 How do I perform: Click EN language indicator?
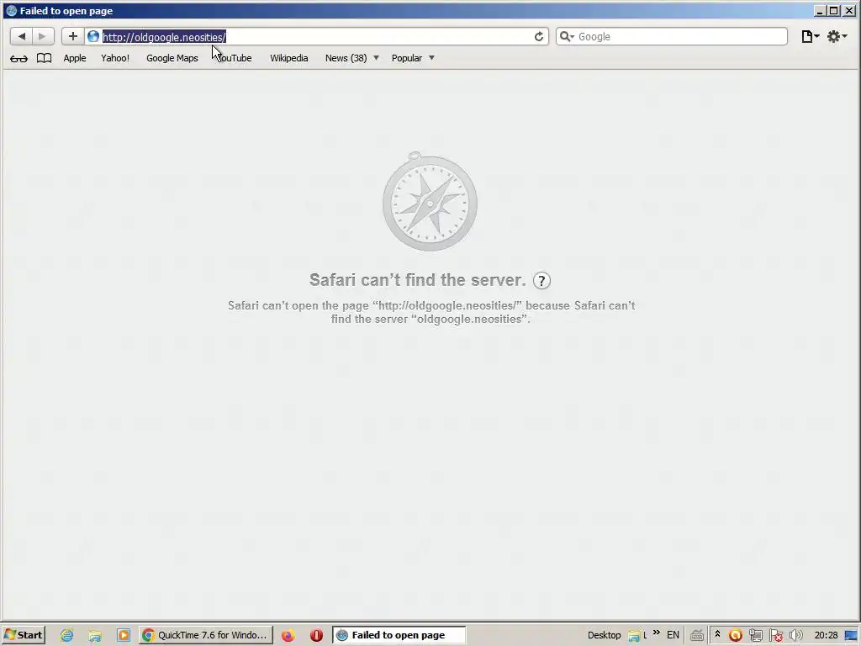tap(673, 635)
